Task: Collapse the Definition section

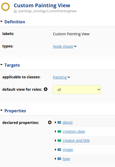Action: coord(2,22)
